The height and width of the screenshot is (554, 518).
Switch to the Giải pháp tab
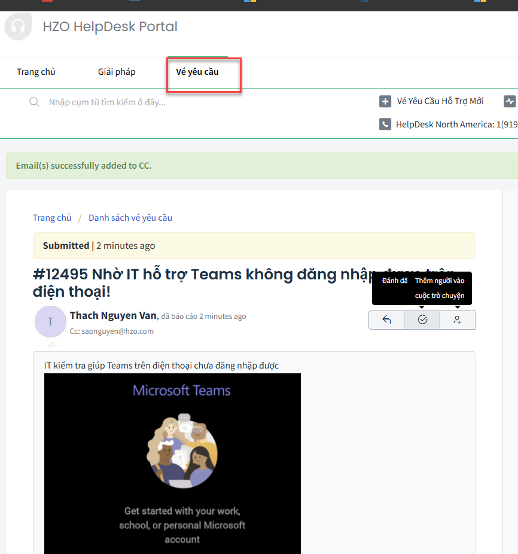pos(117,72)
